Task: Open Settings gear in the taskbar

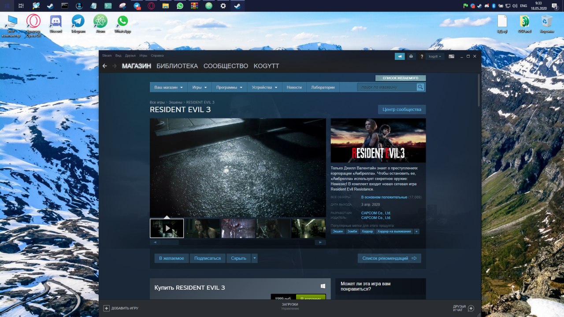Action: 223,6
